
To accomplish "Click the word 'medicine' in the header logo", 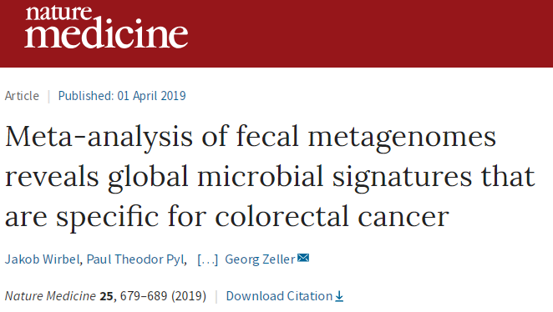I will point(106,35).
